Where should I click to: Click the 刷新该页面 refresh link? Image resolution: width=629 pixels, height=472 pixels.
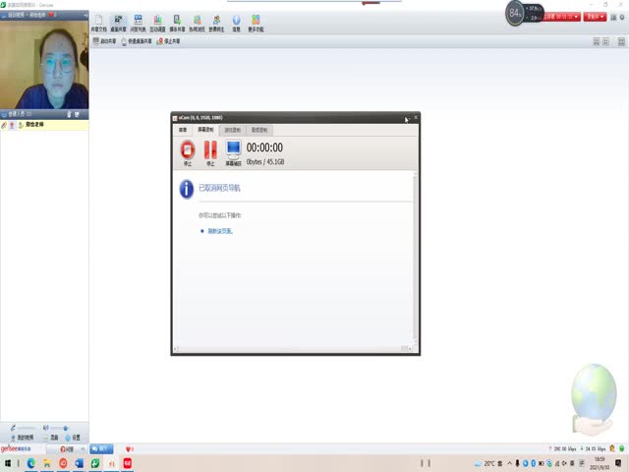[220, 231]
